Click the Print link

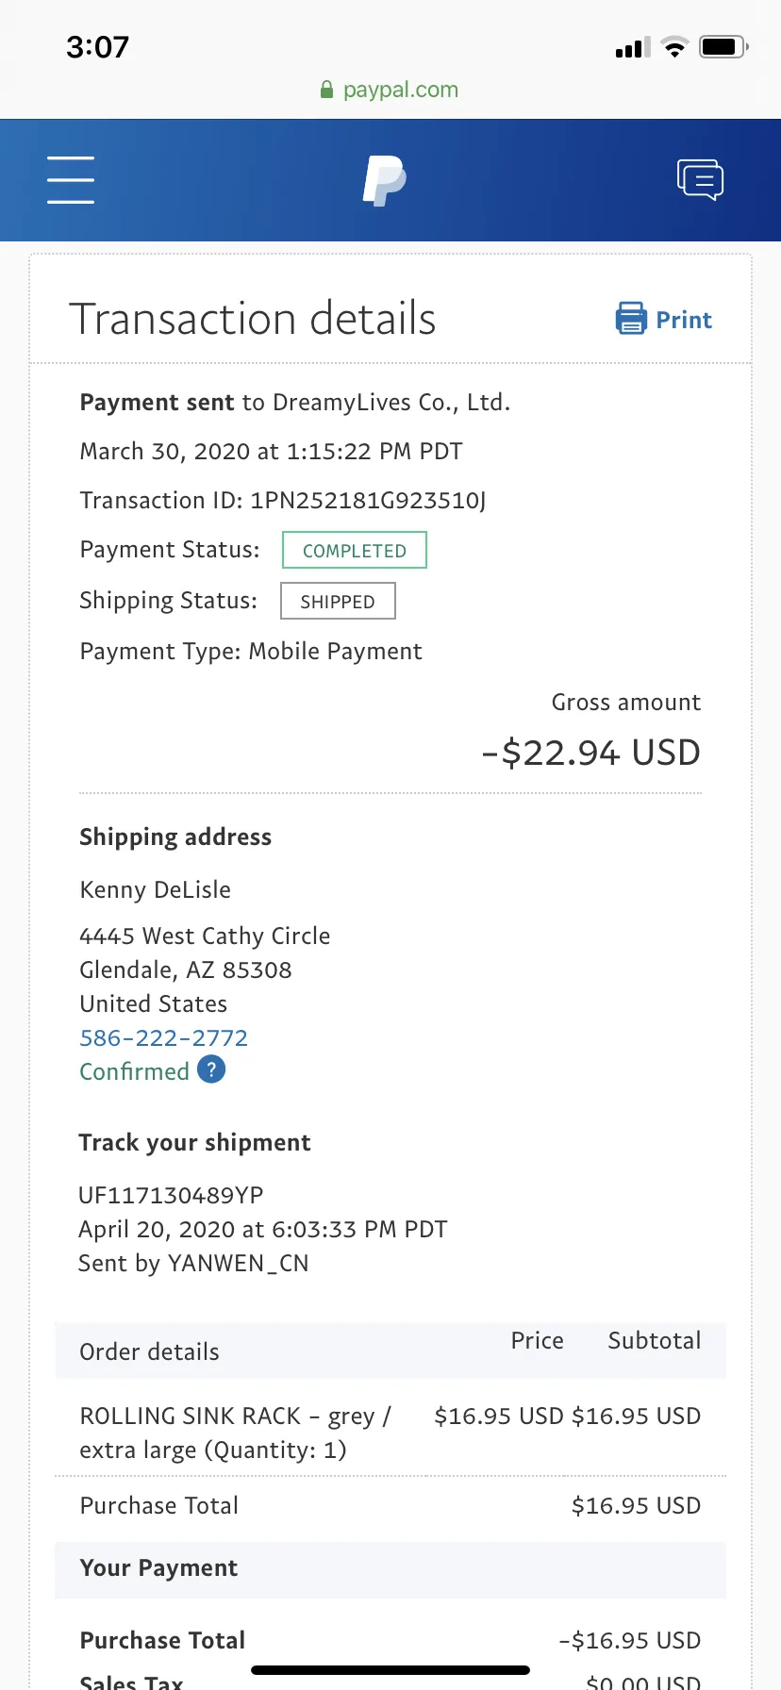(684, 320)
